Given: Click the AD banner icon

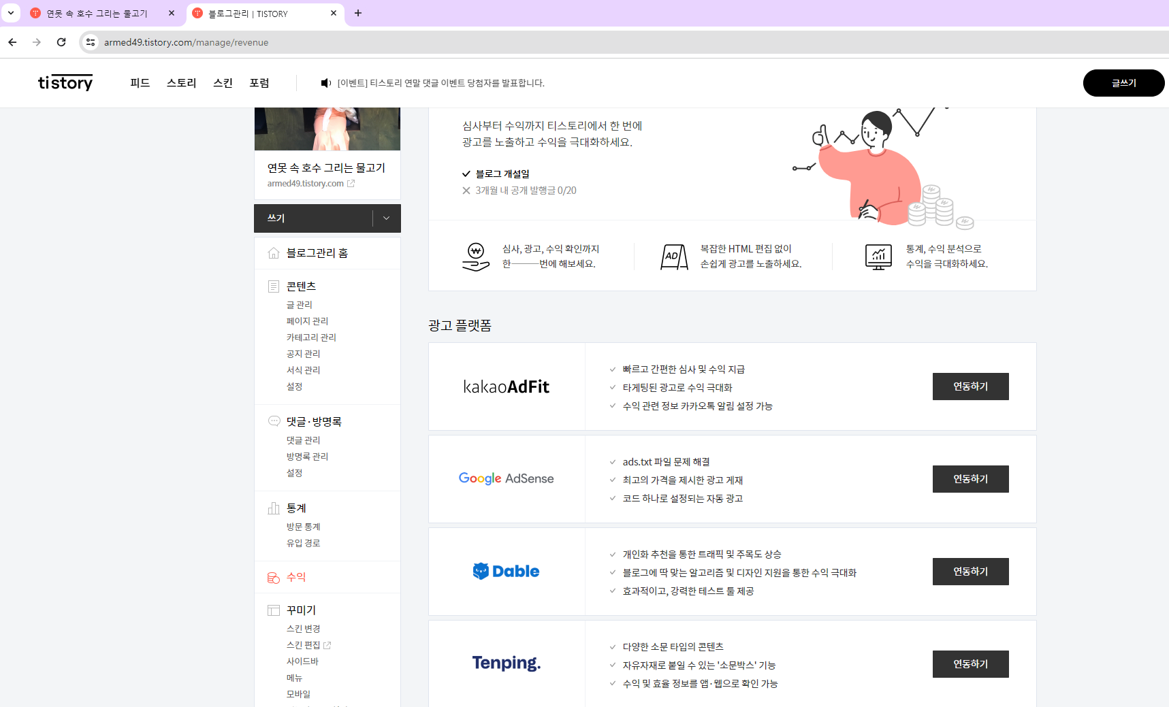Looking at the screenshot, I should pos(674,257).
